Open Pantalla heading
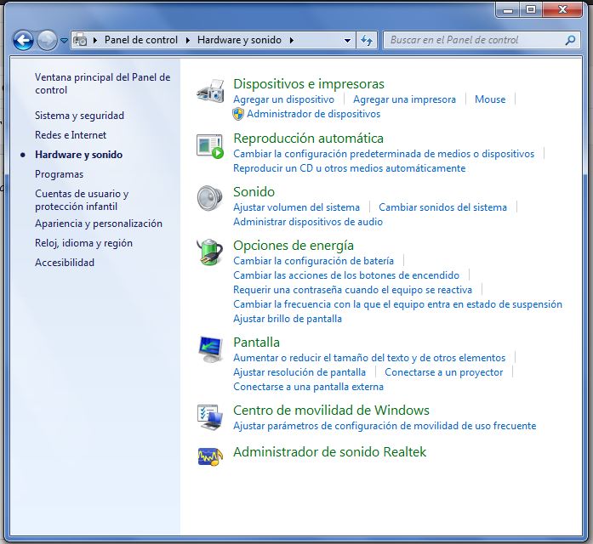Viewport: 593px width, 544px height. point(256,343)
